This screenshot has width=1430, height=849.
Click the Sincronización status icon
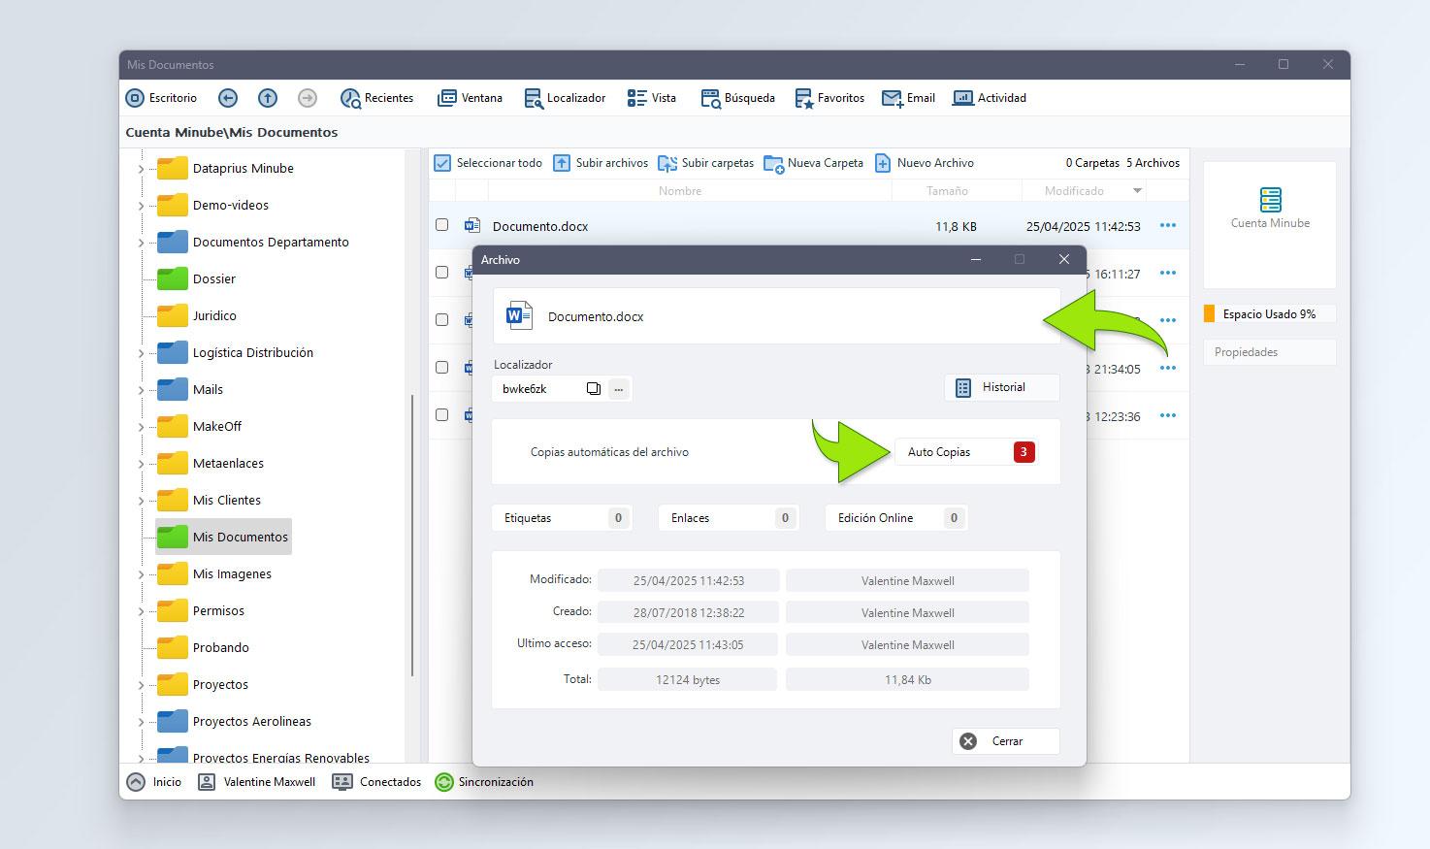pos(444,782)
